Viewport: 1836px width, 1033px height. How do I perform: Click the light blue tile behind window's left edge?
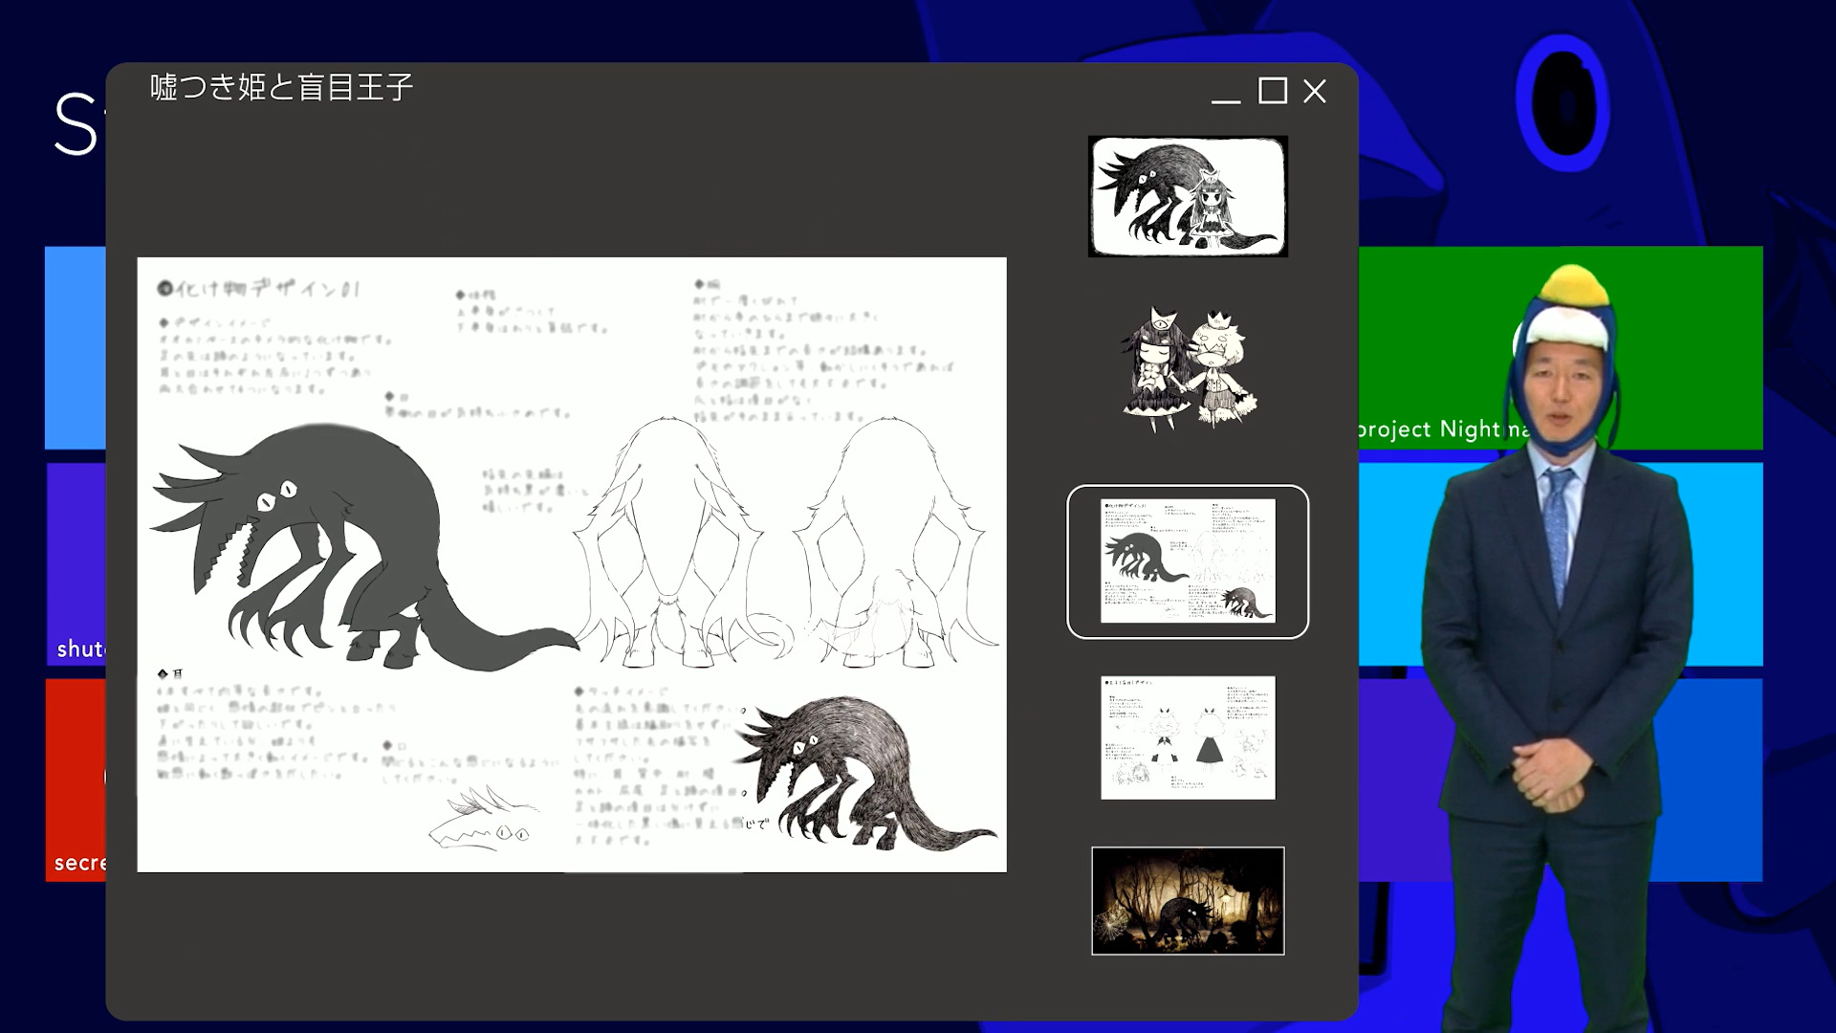pos(75,347)
